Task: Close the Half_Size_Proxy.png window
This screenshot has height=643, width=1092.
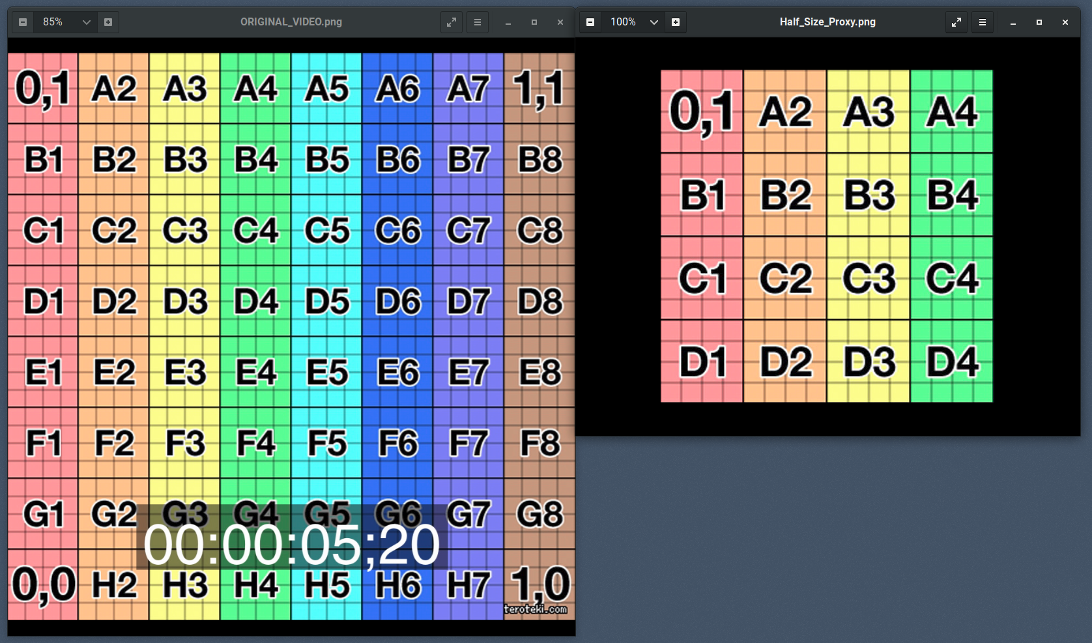Action: 1065,22
